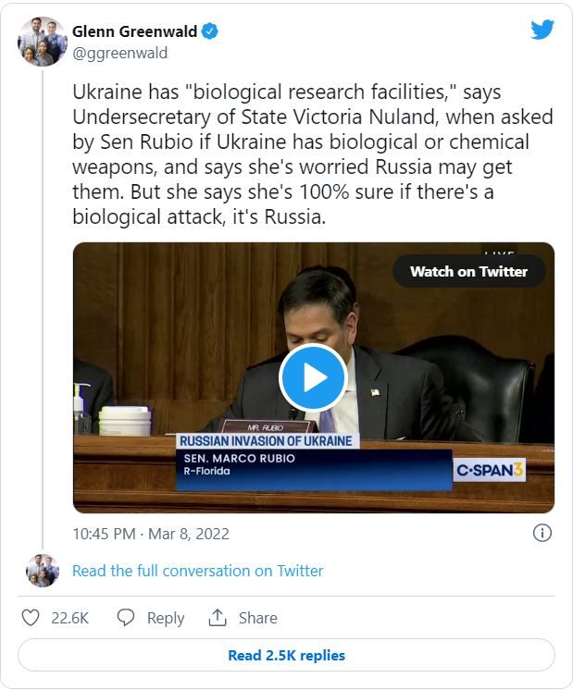Open the tweet info circle icon
The height and width of the screenshot is (690, 573).
542,533
